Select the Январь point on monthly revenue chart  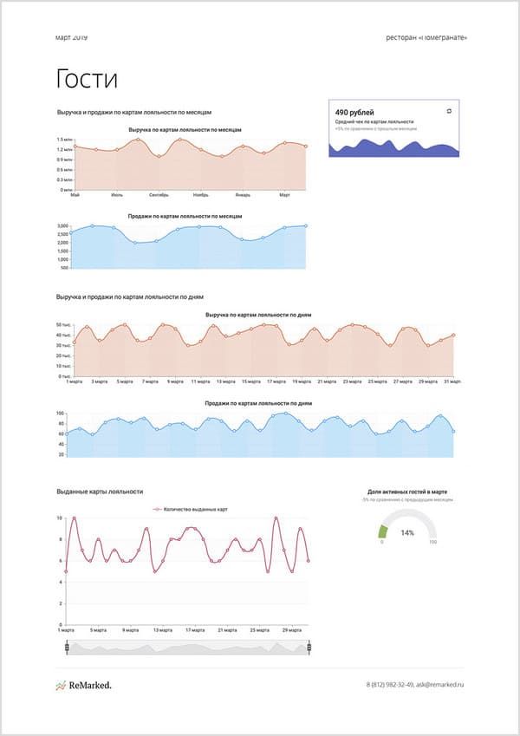pyautogui.click(x=243, y=147)
